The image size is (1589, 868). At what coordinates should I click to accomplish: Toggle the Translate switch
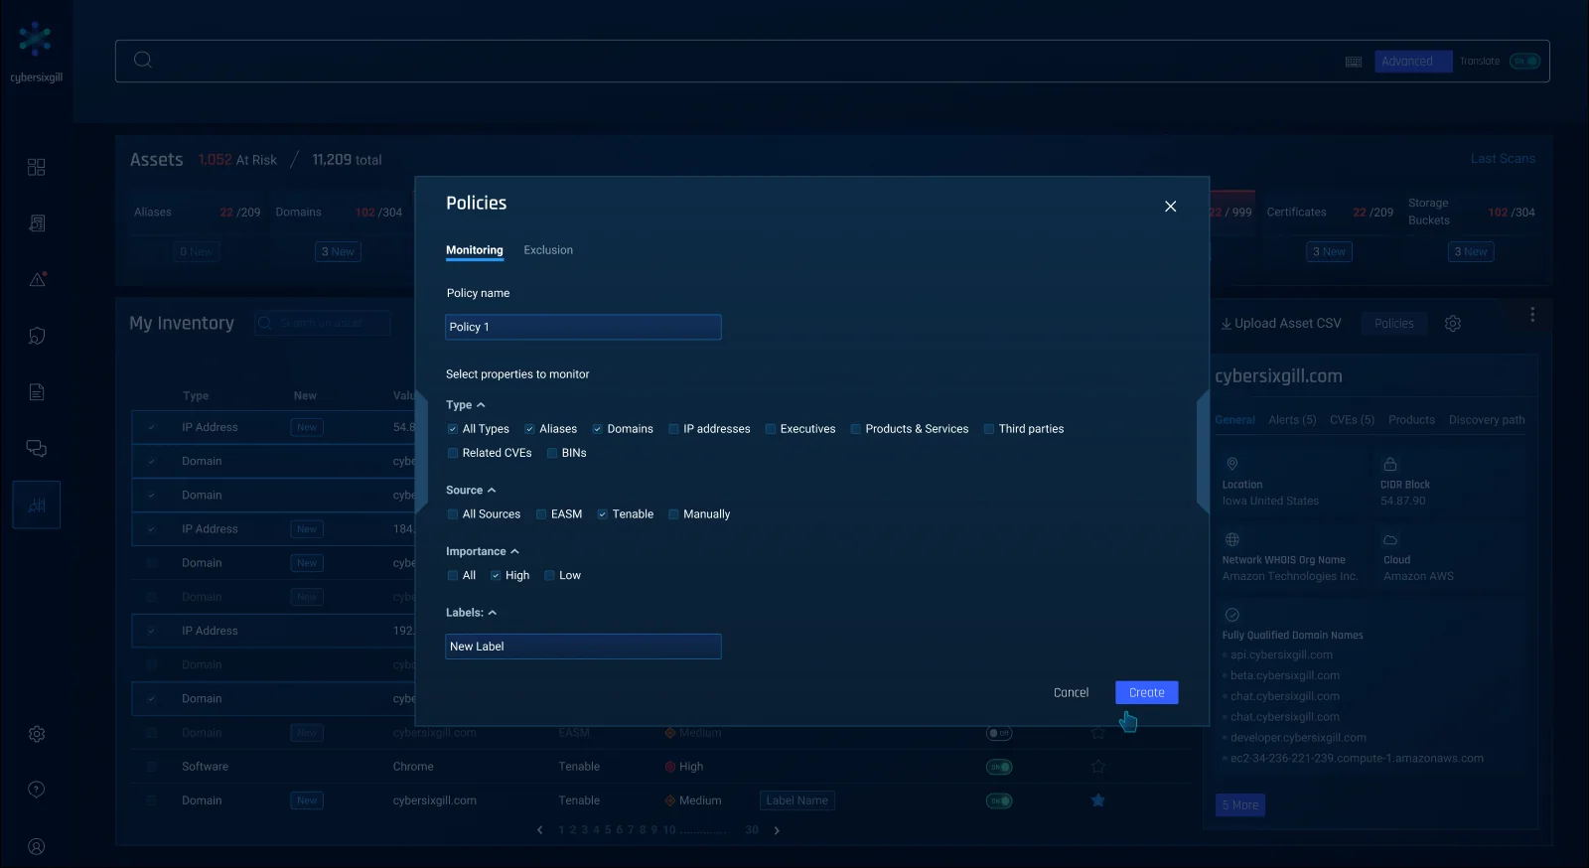1524,62
